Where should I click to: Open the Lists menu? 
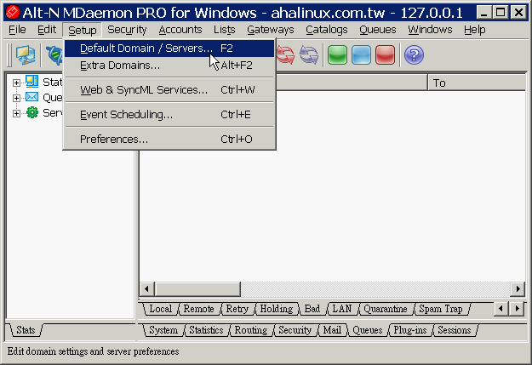tap(224, 30)
